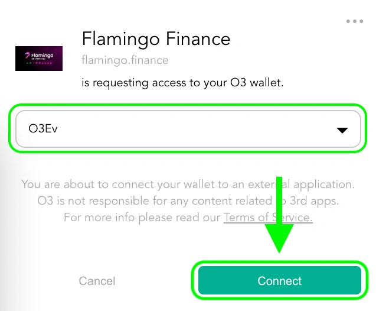Click the green downward arrow annotation
This screenshot has width=376, height=311.
279,215
